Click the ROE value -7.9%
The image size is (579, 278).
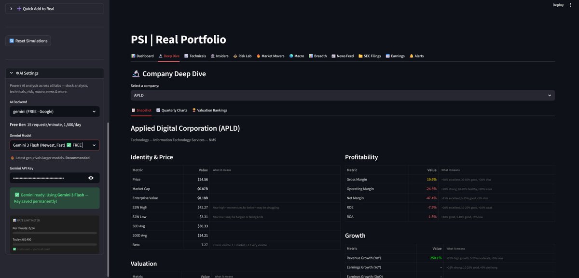pos(432,208)
